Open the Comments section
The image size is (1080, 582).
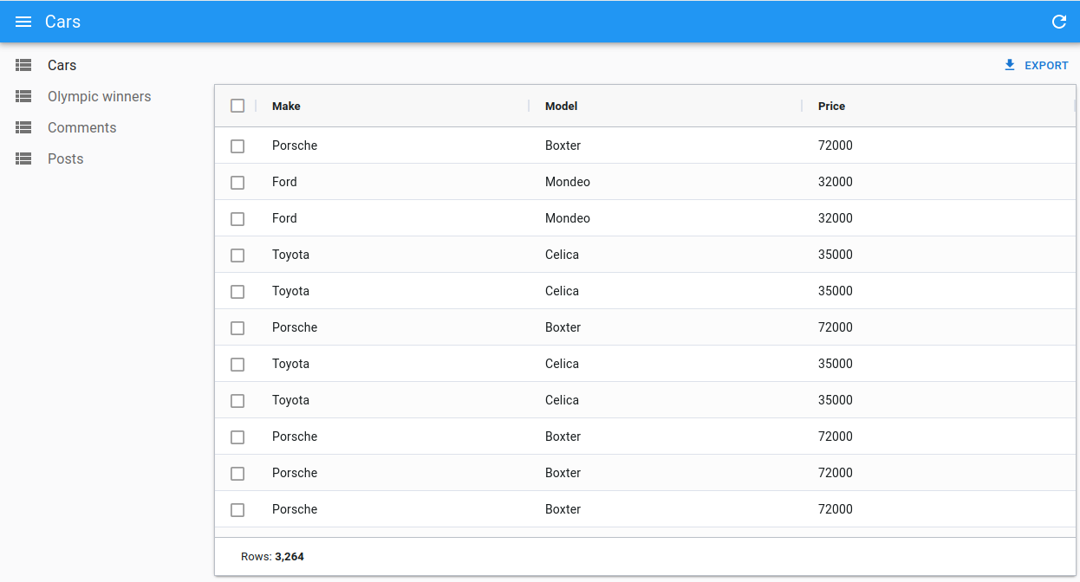point(81,127)
